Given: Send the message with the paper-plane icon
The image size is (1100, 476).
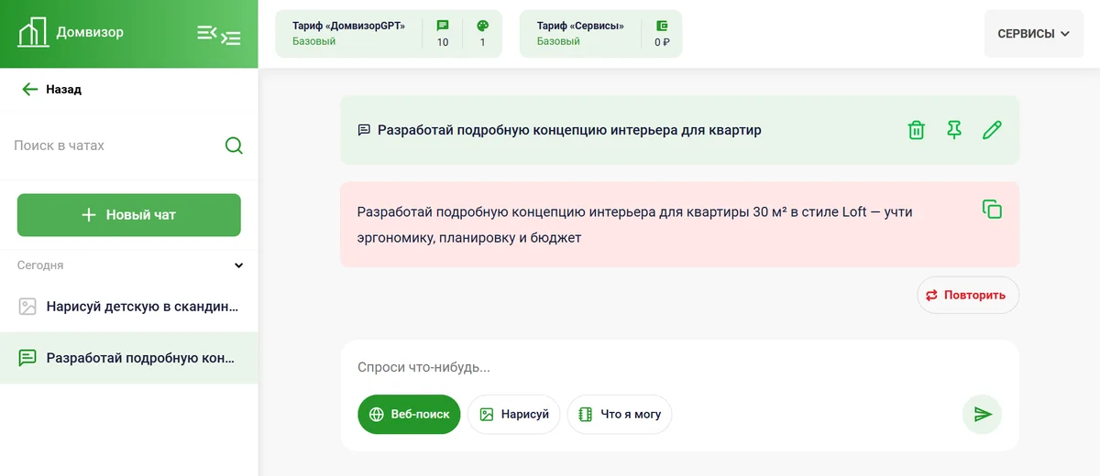Looking at the screenshot, I should pos(983,415).
